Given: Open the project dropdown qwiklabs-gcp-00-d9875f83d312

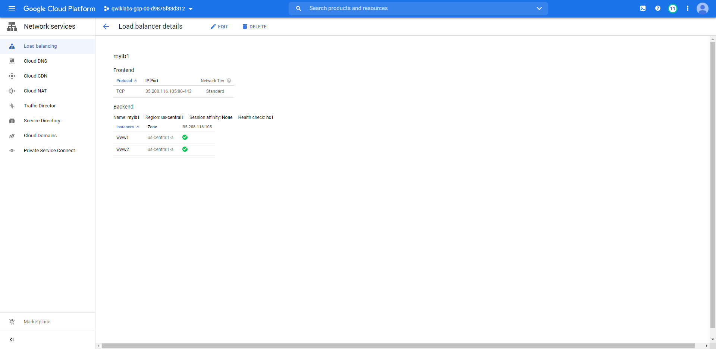Looking at the screenshot, I should point(148,9).
